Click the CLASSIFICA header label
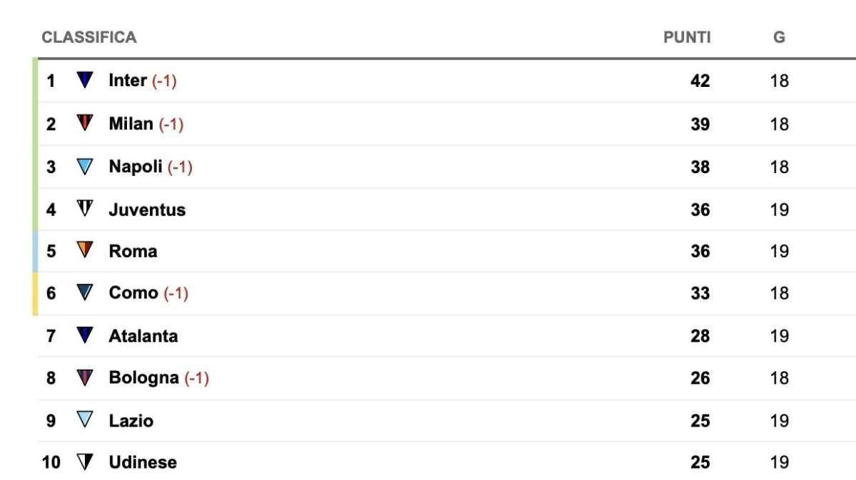856x480 pixels. coord(89,37)
